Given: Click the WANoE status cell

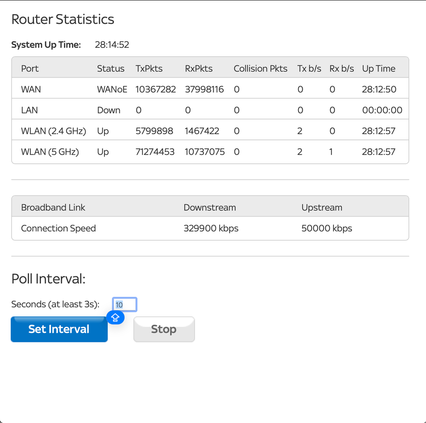Looking at the screenshot, I should [112, 90].
